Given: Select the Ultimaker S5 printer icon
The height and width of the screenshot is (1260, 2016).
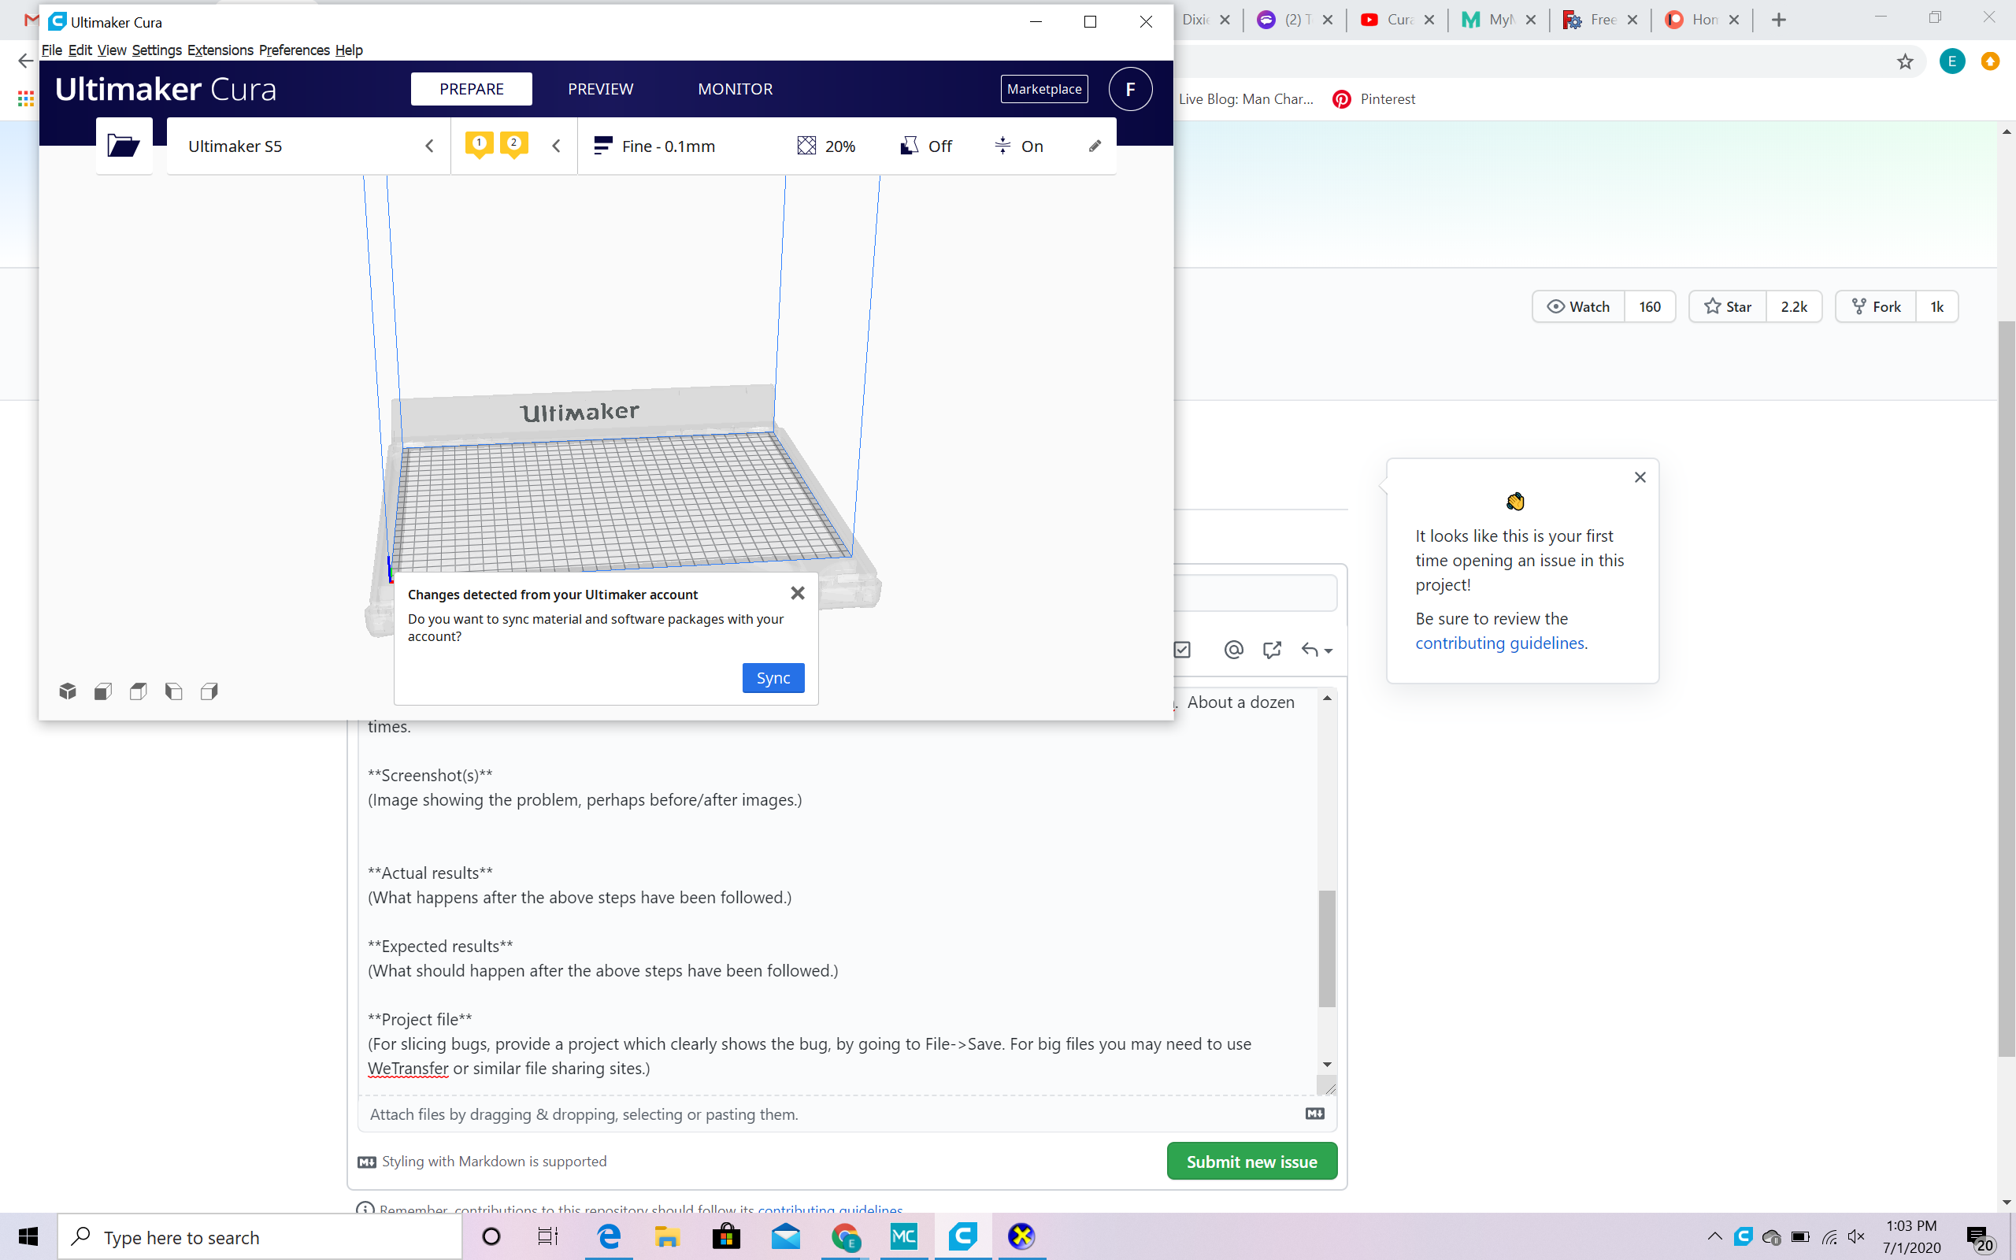Looking at the screenshot, I should click(235, 146).
